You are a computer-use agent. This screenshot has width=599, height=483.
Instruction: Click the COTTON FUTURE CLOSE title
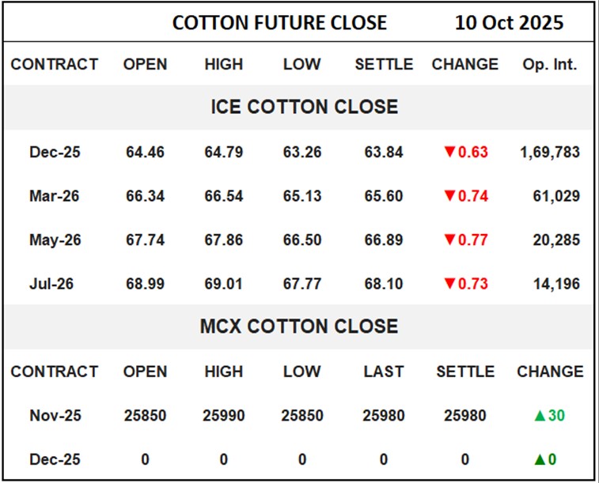279,23
